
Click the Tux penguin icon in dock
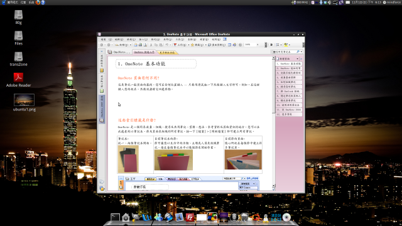(x=266, y=218)
